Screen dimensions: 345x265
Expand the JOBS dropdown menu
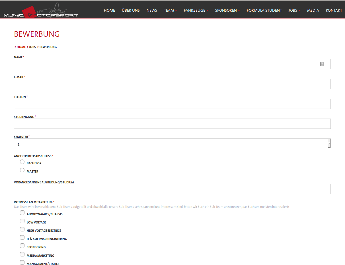tap(294, 10)
